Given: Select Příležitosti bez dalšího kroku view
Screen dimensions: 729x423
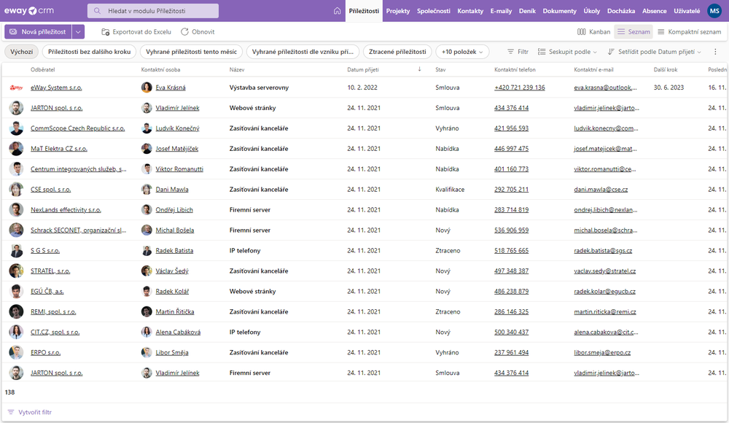Looking at the screenshot, I should coord(89,52).
